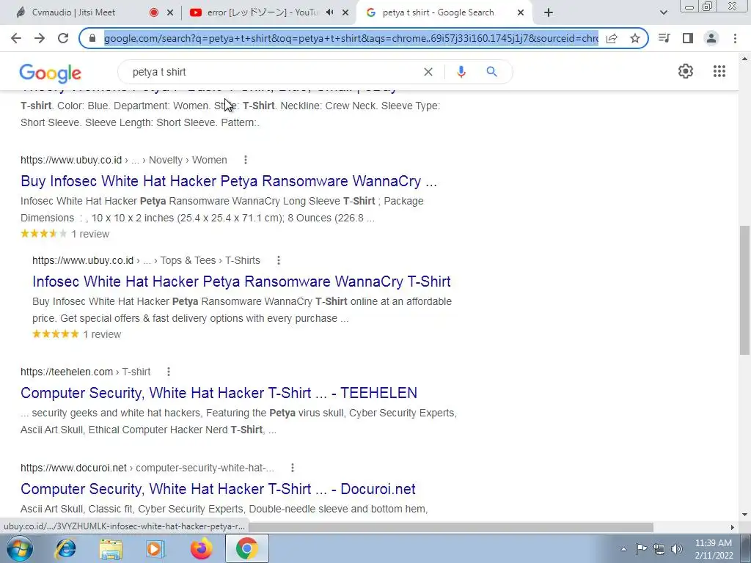View site information lock icon
The height and width of the screenshot is (563, 751).
93,38
